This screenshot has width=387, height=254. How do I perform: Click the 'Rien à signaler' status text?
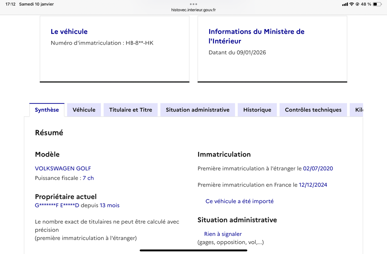[x=223, y=234]
